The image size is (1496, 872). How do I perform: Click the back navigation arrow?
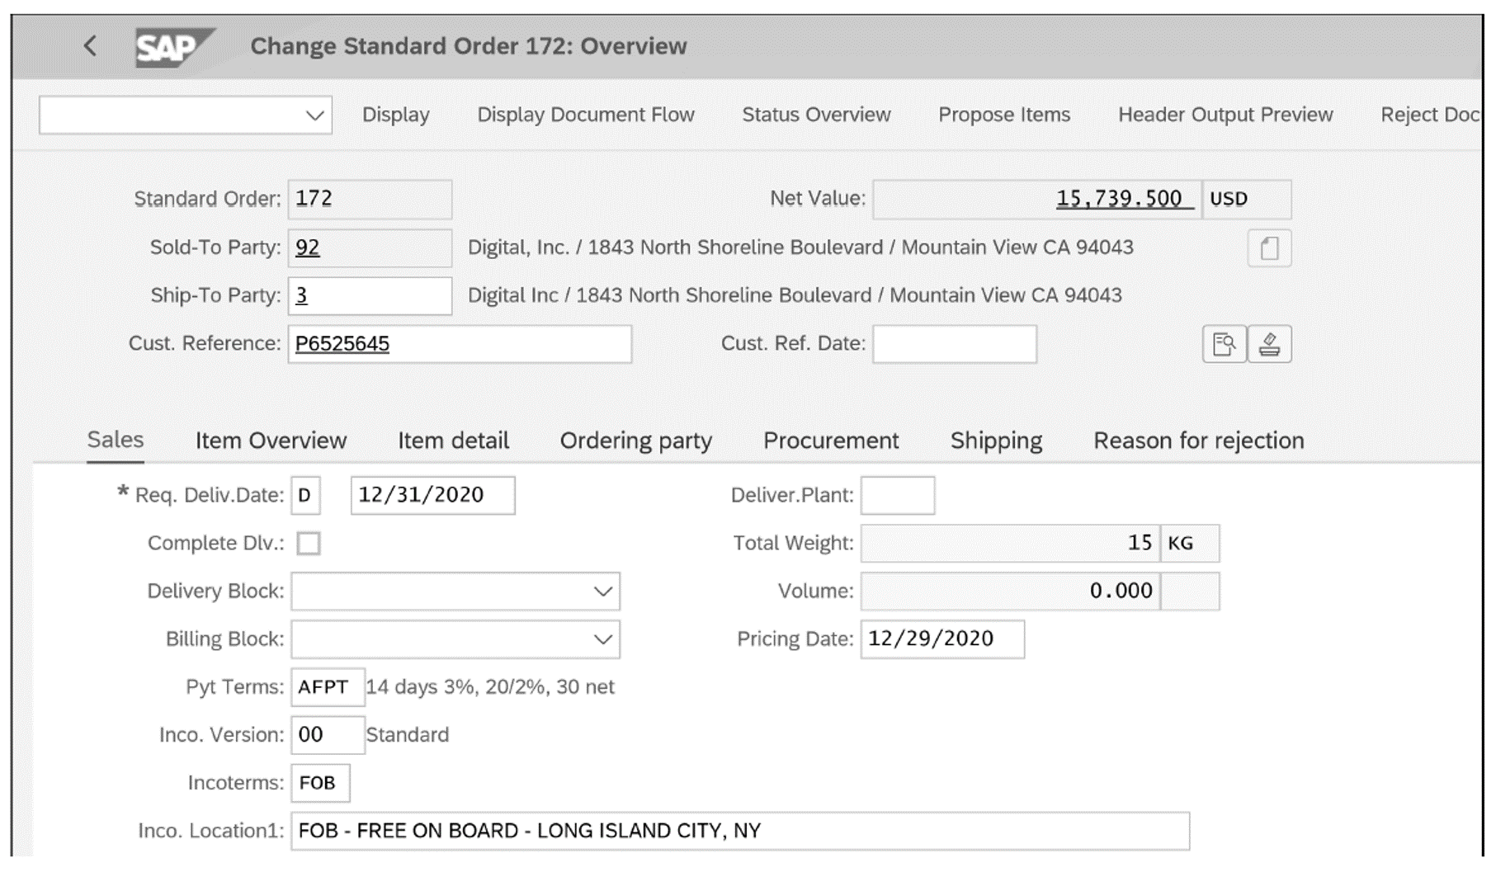(x=88, y=47)
